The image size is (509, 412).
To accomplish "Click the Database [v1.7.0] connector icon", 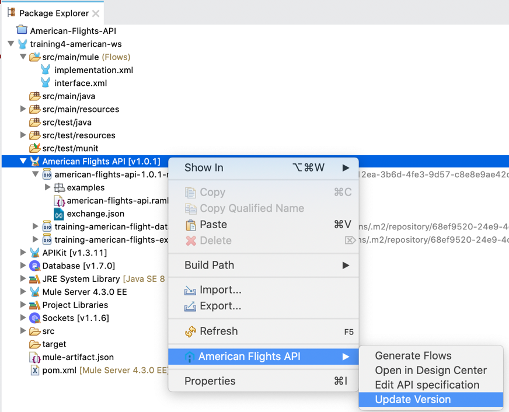I will (x=35, y=266).
